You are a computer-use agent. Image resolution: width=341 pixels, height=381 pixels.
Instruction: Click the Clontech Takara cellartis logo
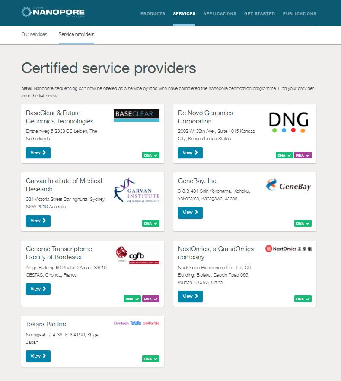(x=137, y=323)
